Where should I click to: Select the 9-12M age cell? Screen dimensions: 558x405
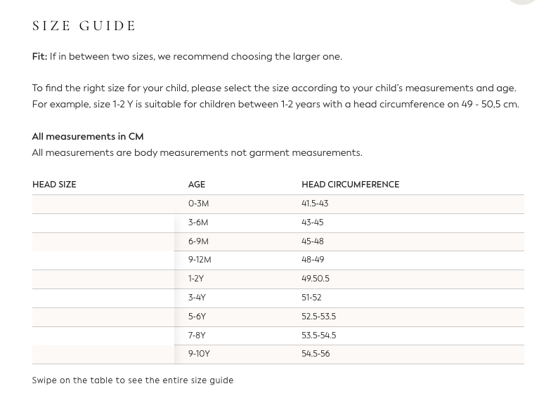point(200,260)
